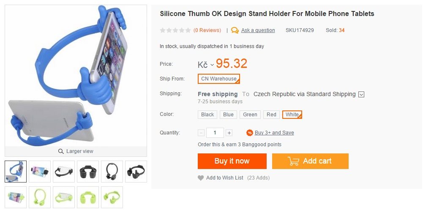Click the discount percent badge icon
The image size is (423, 212).
click(x=250, y=133)
